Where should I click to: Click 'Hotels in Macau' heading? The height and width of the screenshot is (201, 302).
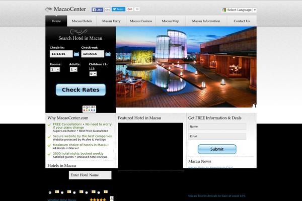[61, 166]
